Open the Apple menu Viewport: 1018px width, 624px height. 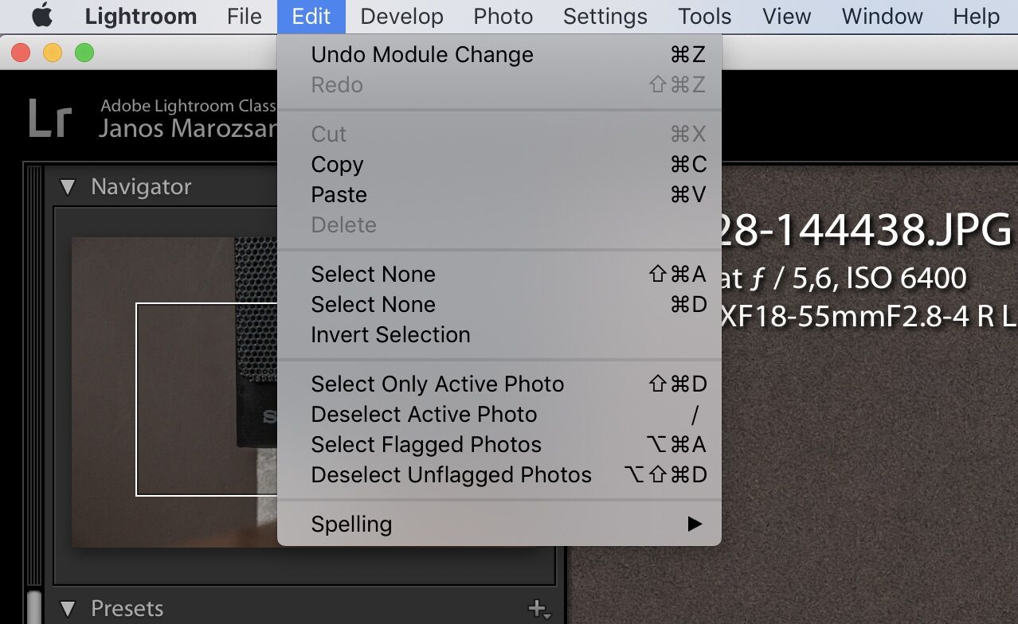point(41,16)
